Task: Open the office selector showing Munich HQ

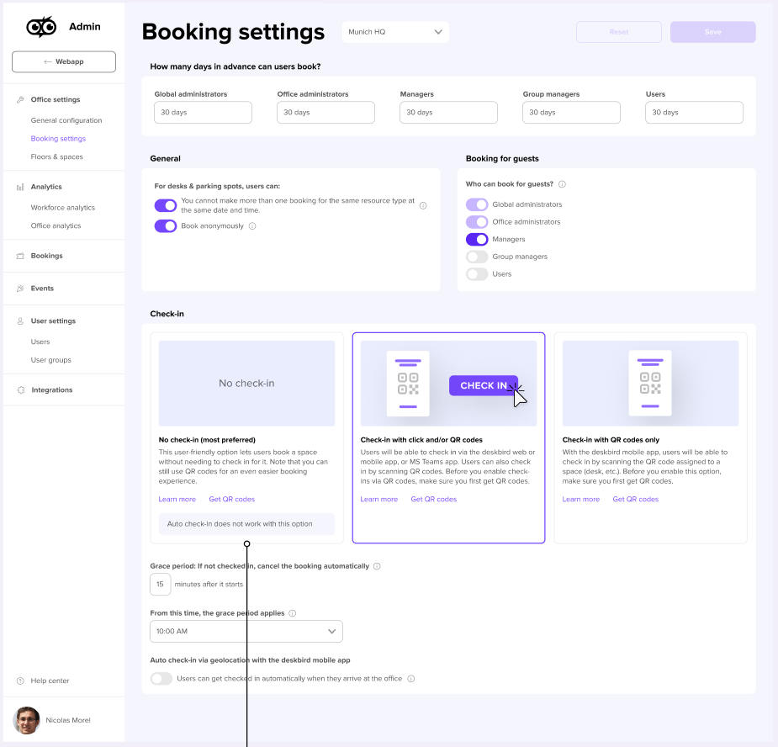Action: point(397,30)
